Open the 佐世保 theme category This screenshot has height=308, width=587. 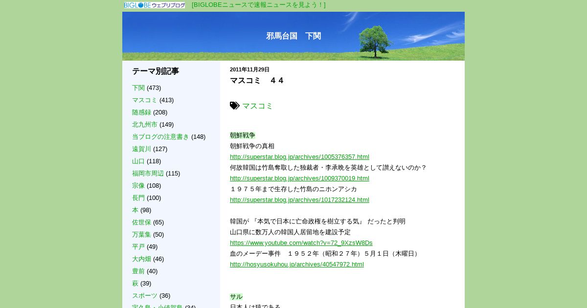(x=141, y=222)
